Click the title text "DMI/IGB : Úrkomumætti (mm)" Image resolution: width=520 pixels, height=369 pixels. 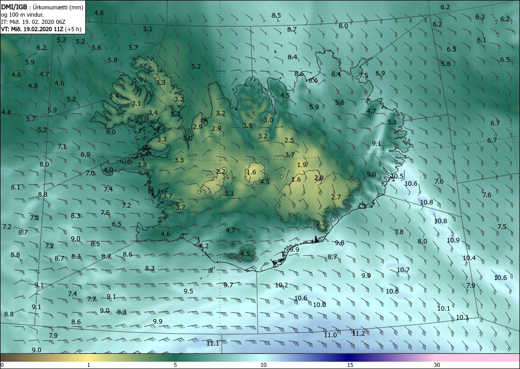(x=42, y=7)
